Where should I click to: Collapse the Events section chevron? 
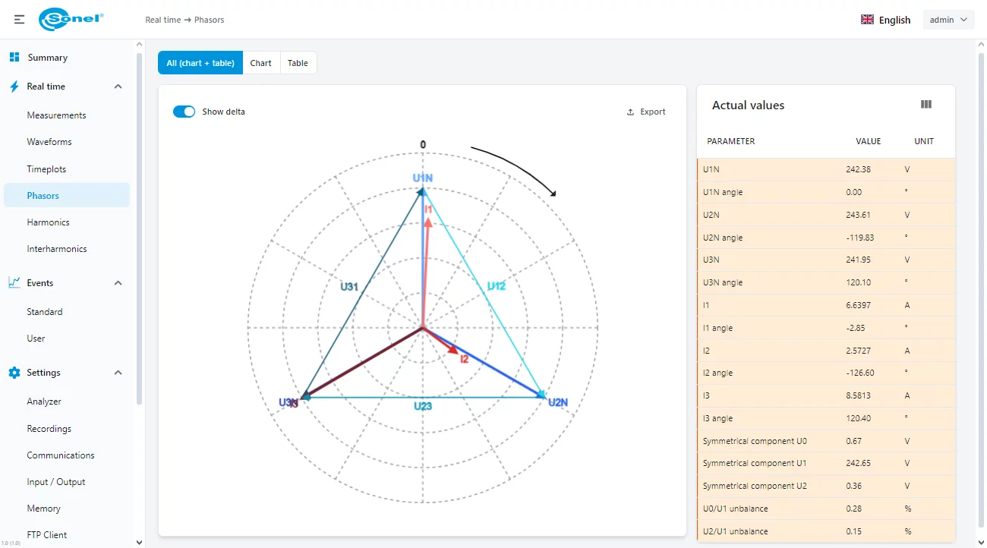(x=118, y=283)
